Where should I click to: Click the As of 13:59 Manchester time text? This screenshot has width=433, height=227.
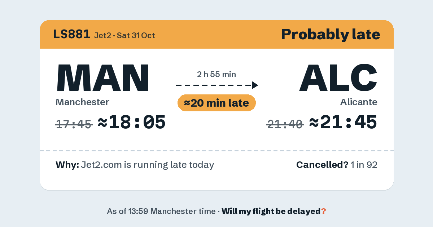coord(161,211)
